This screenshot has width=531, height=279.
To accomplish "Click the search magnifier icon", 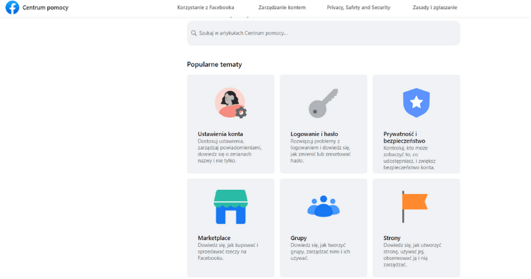I will [194, 33].
